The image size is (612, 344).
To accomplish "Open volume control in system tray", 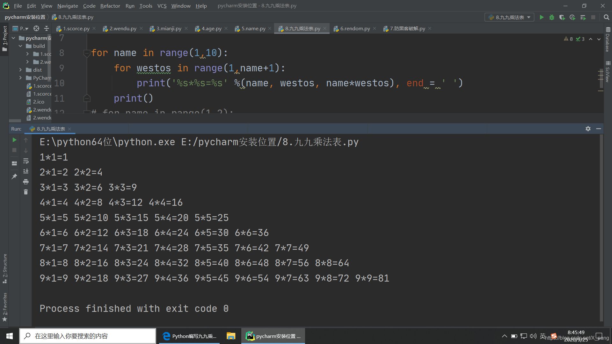I will tap(533, 336).
